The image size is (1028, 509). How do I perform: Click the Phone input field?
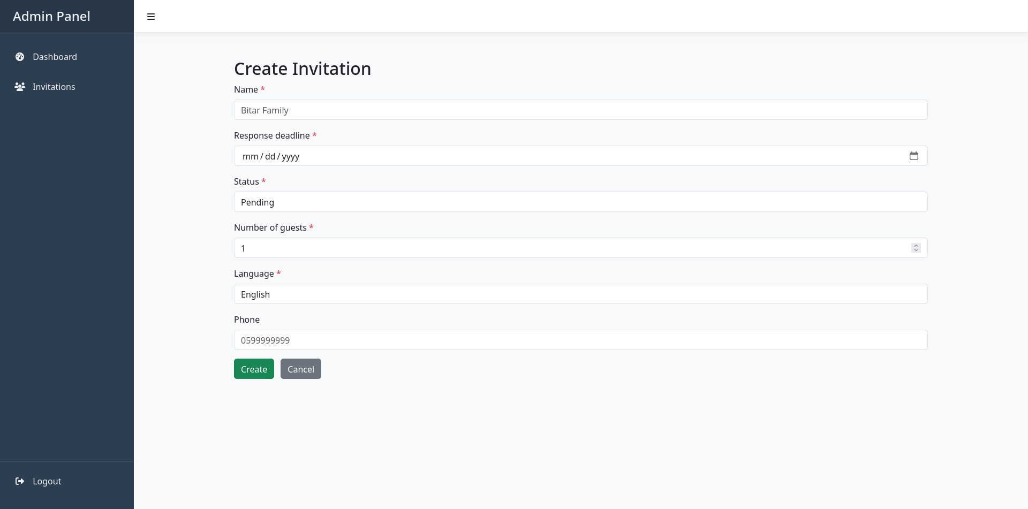(x=580, y=340)
